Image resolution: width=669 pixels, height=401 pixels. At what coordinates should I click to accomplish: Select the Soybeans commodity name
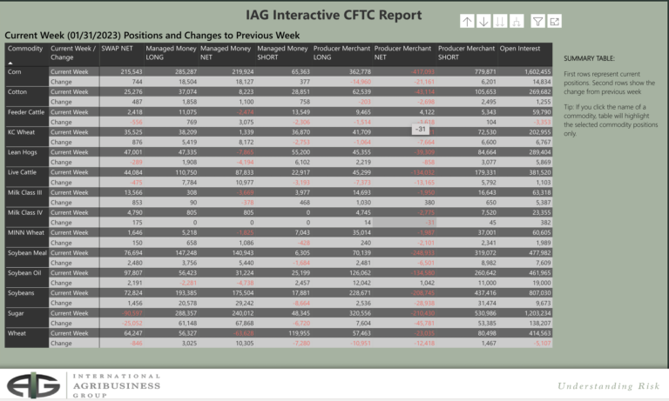click(x=21, y=293)
